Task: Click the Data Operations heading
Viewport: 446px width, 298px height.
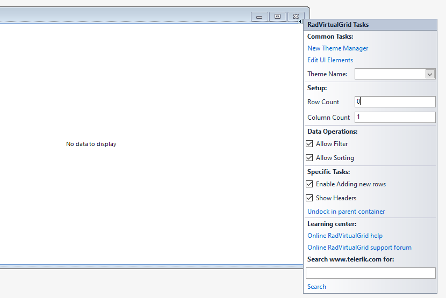Action: click(332, 132)
